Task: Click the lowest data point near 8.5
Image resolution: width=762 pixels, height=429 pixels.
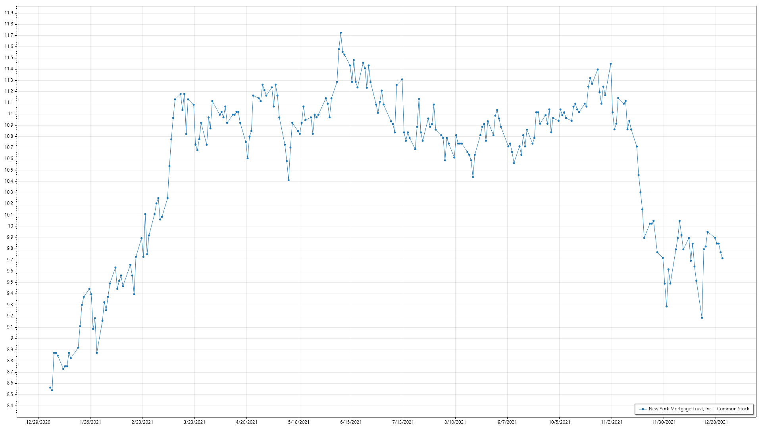Action: [52, 390]
